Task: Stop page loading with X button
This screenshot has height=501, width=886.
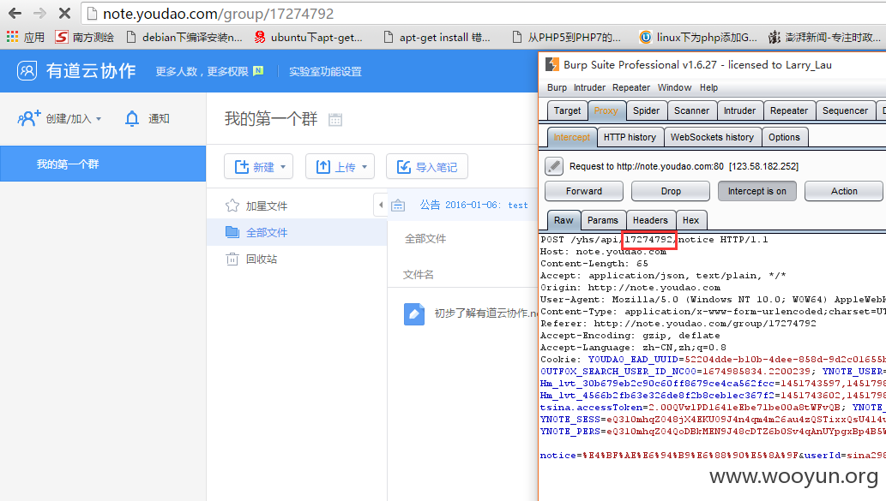Action: pos(64,13)
